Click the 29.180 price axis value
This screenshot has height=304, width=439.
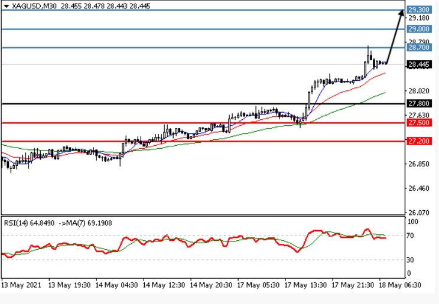(419, 18)
